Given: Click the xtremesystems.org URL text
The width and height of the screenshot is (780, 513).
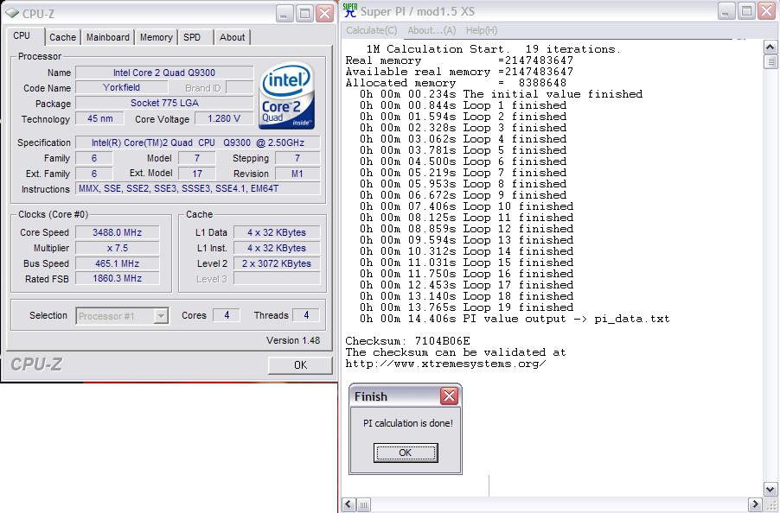Looking at the screenshot, I should point(445,364).
